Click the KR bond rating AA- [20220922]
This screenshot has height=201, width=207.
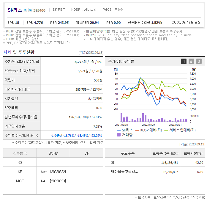point(53,172)
